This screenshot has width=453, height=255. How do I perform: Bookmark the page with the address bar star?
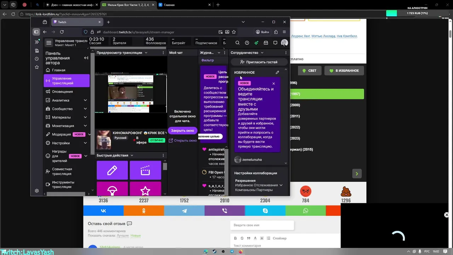point(234,32)
